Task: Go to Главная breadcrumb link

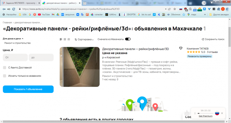Action: 7,23
